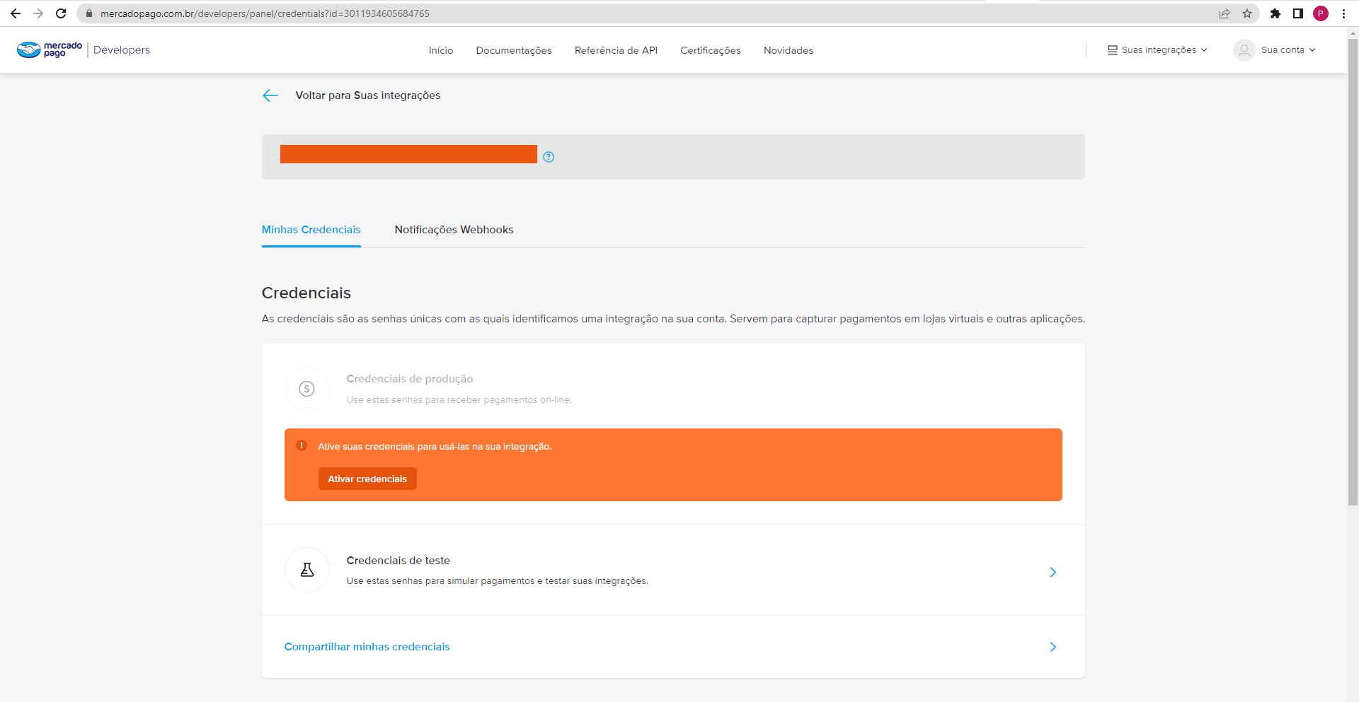Click the padlock site info icon
This screenshot has height=702, width=1359.
pyautogui.click(x=89, y=13)
